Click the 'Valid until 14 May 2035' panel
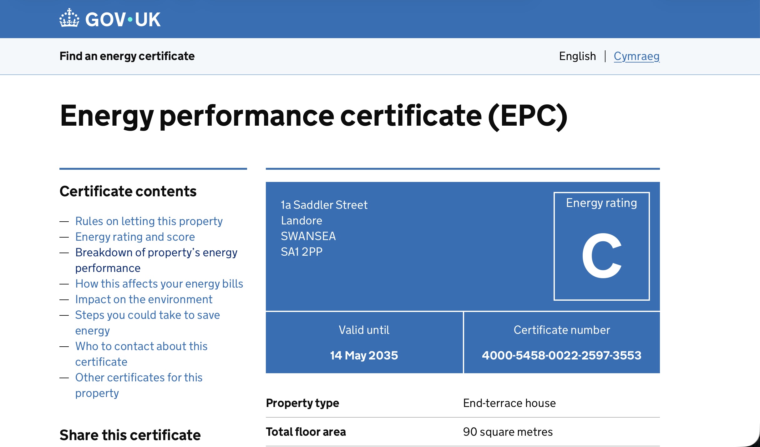Image resolution: width=760 pixels, height=447 pixels. (x=364, y=343)
